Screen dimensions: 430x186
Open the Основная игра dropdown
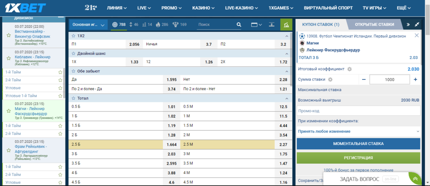88,24
